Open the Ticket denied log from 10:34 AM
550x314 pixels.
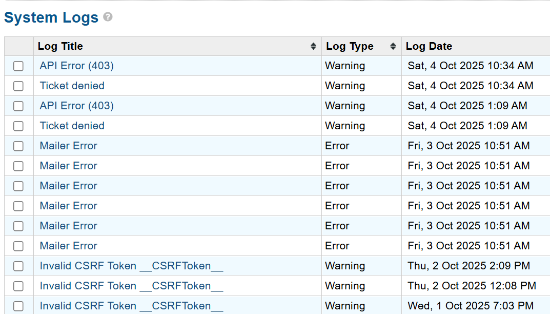pyautogui.click(x=72, y=86)
